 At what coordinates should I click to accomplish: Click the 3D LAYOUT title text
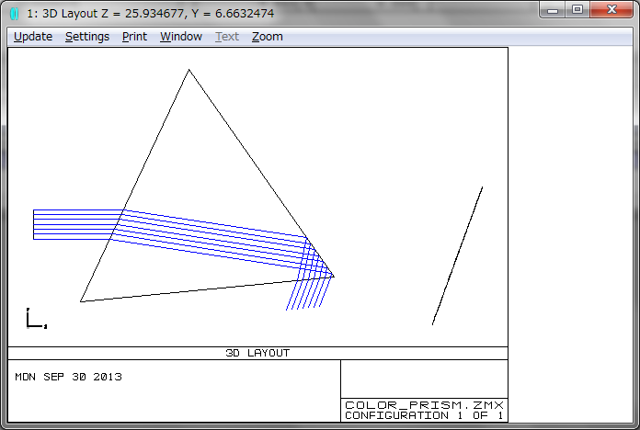pyautogui.click(x=257, y=353)
